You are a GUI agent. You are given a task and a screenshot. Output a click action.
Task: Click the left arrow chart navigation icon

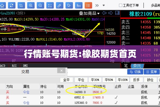[104, 13]
